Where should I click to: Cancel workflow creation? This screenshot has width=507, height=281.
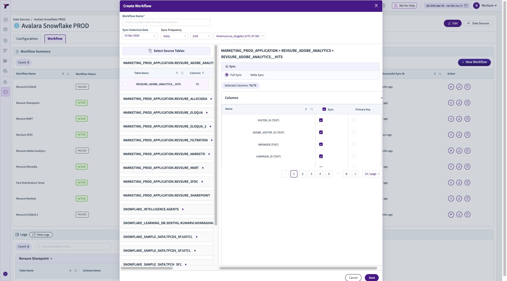(x=353, y=278)
